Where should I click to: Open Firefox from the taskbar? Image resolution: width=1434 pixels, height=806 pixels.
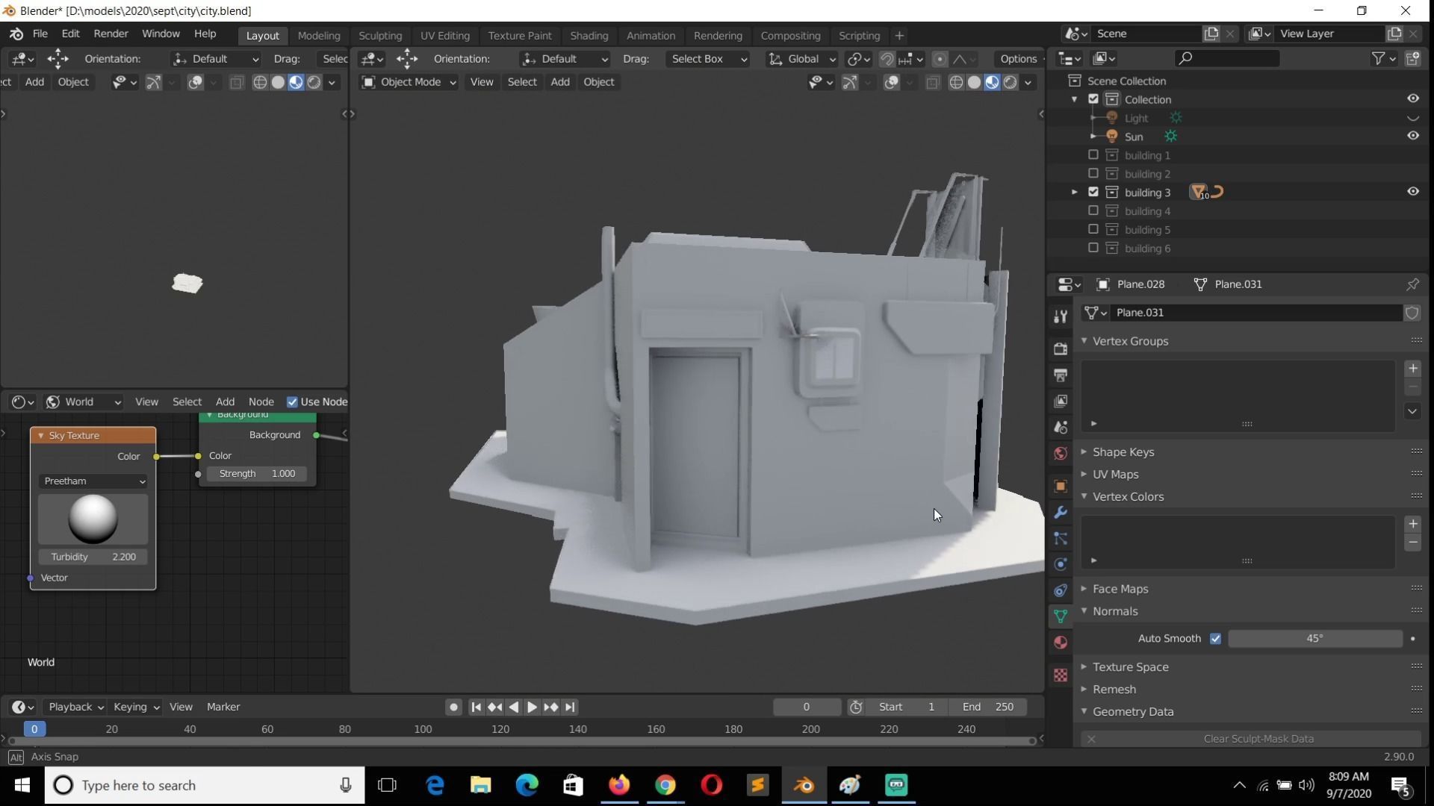(619, 785)
